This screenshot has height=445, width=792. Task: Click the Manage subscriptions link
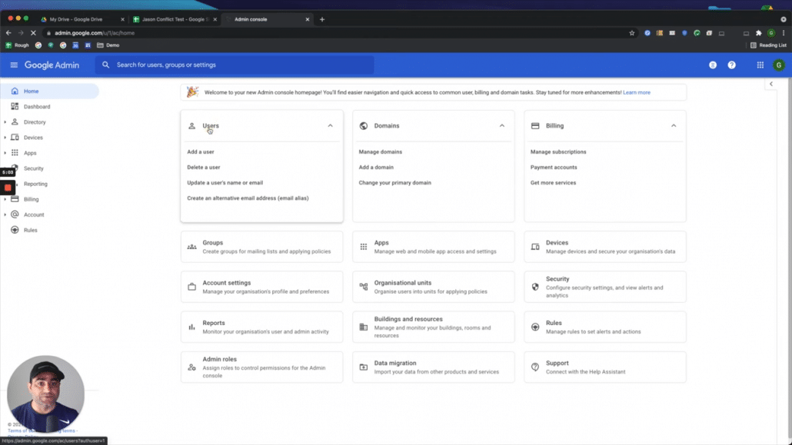pos(558,151)
